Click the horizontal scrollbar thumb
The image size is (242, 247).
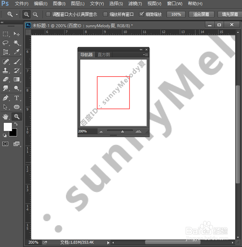[173, 242]
